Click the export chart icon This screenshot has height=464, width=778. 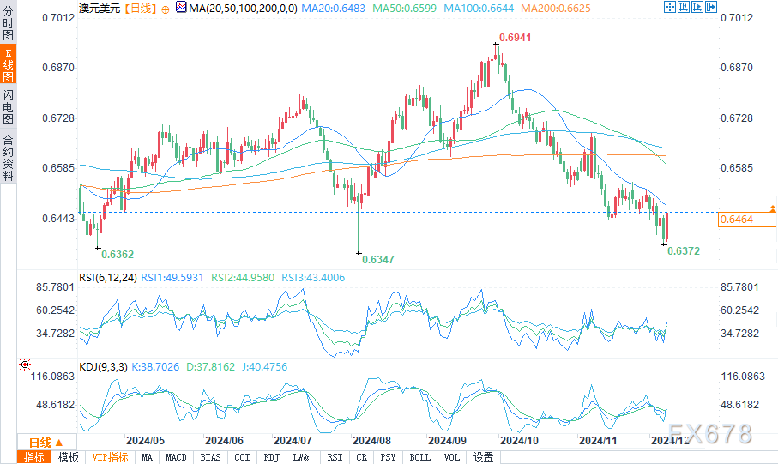711,7
